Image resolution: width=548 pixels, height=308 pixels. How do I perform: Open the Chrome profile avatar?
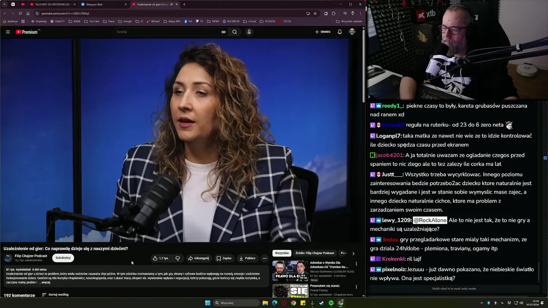(x=352, y=13)
